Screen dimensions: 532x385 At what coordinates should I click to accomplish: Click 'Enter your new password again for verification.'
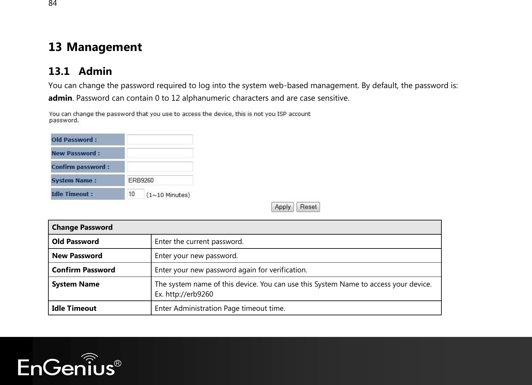(x=231, y=270)
